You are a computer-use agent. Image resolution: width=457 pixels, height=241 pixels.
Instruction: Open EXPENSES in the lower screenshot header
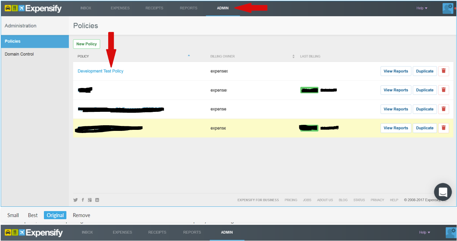(x=122, y=232)
